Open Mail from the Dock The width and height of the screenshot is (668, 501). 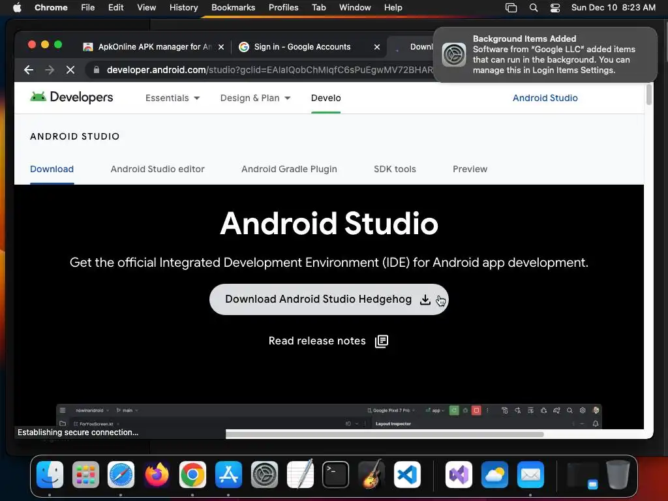pos(530,475)
